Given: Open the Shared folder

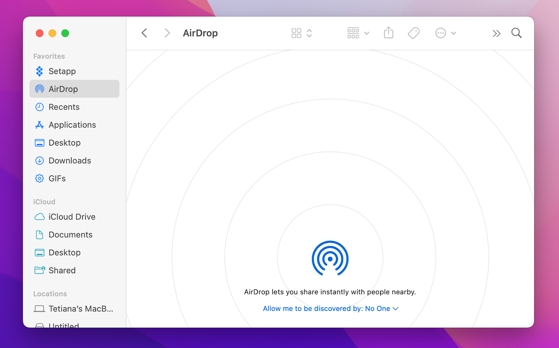Looking at the screenshot, I should tap(74, 271).
